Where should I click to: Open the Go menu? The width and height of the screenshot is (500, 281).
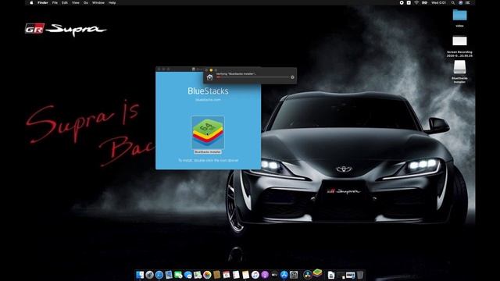[86, 2]
